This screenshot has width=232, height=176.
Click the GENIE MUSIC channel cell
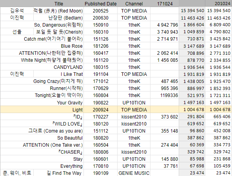(x=134, y=173)
